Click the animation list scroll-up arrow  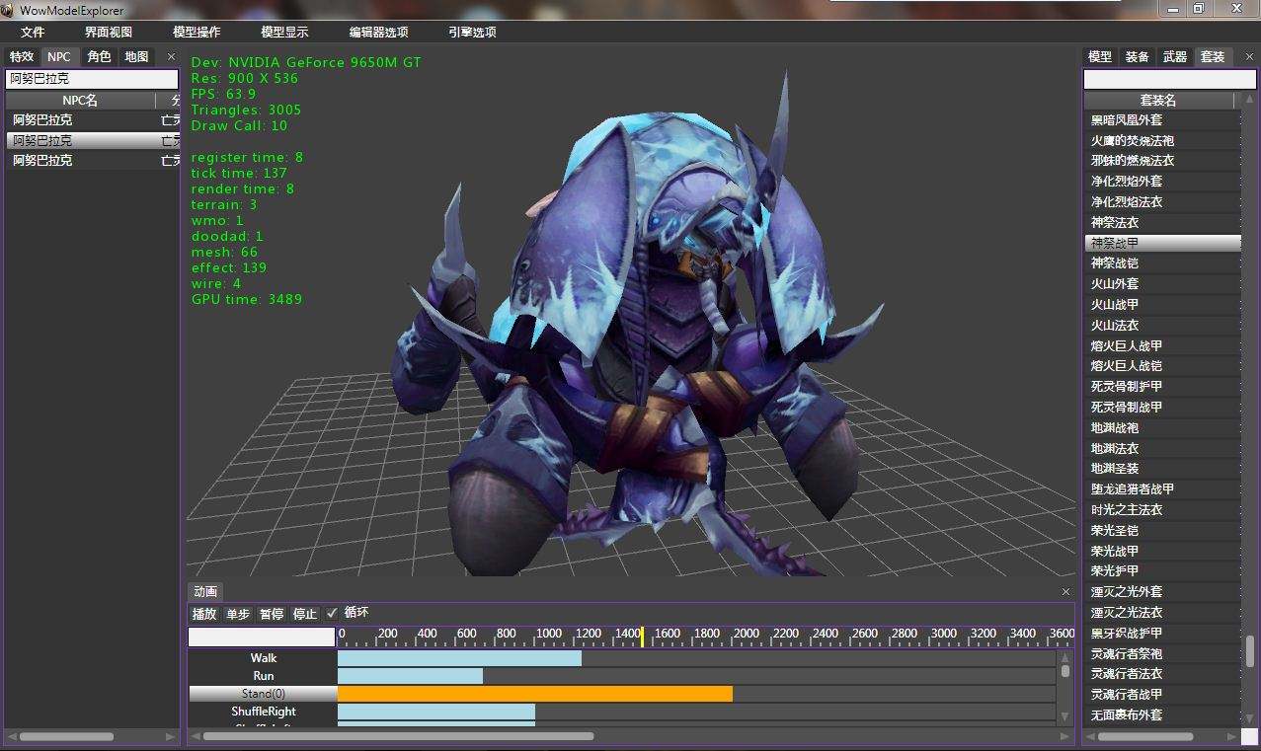1065,656
